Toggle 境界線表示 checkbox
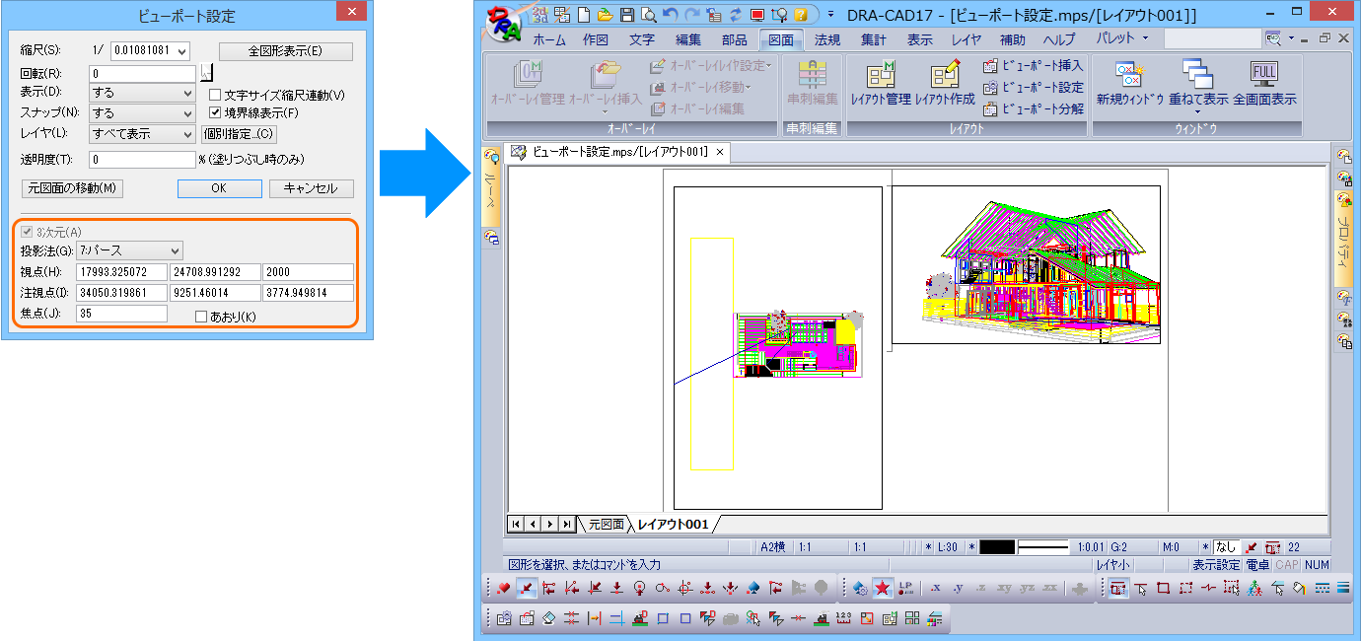 [215, 113]
